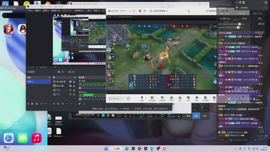This screenshot has width=270, height=152.
Task: Switch to 混音 tab in Studio One
Action: pos(196,116)
